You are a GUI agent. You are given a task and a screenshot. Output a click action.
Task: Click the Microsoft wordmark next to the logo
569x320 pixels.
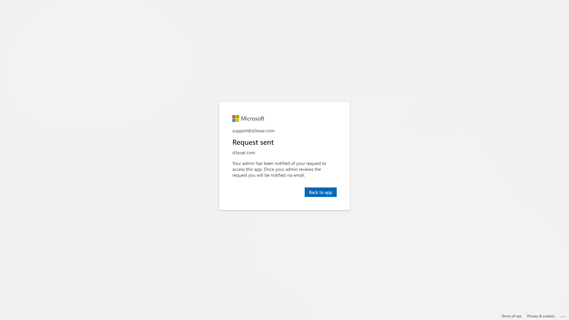[x=253, y=118]
